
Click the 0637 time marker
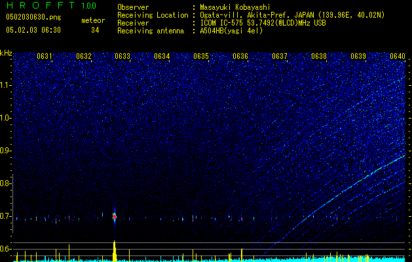coord(280,56)
